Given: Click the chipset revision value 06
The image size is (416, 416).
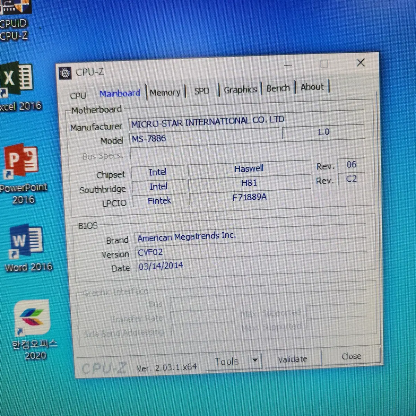Looking at the screenshot, I should (x=351, y=165).
